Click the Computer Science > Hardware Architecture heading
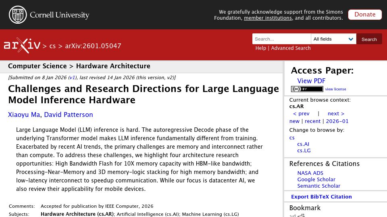 point(79,66)
